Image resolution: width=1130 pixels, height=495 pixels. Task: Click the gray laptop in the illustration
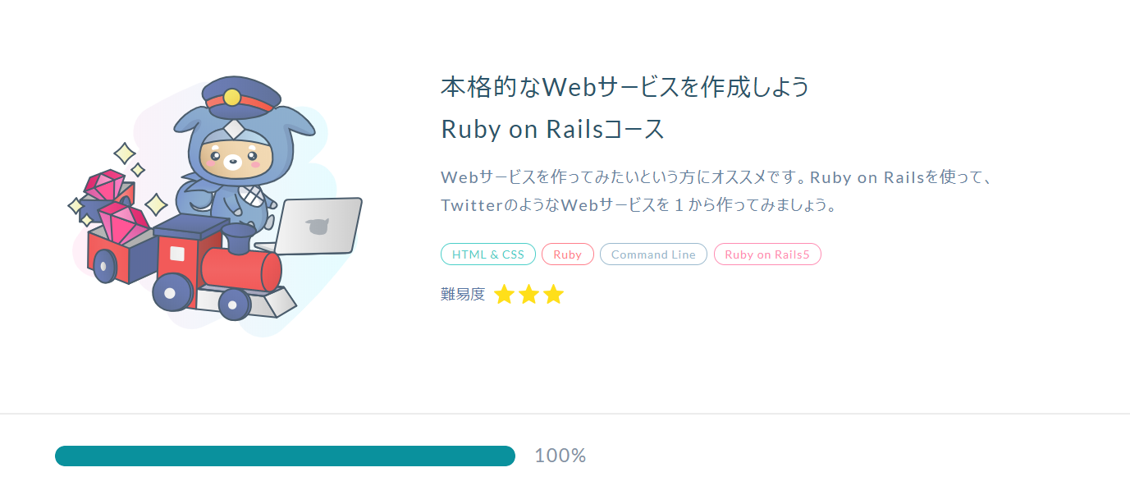pos(318,227)
